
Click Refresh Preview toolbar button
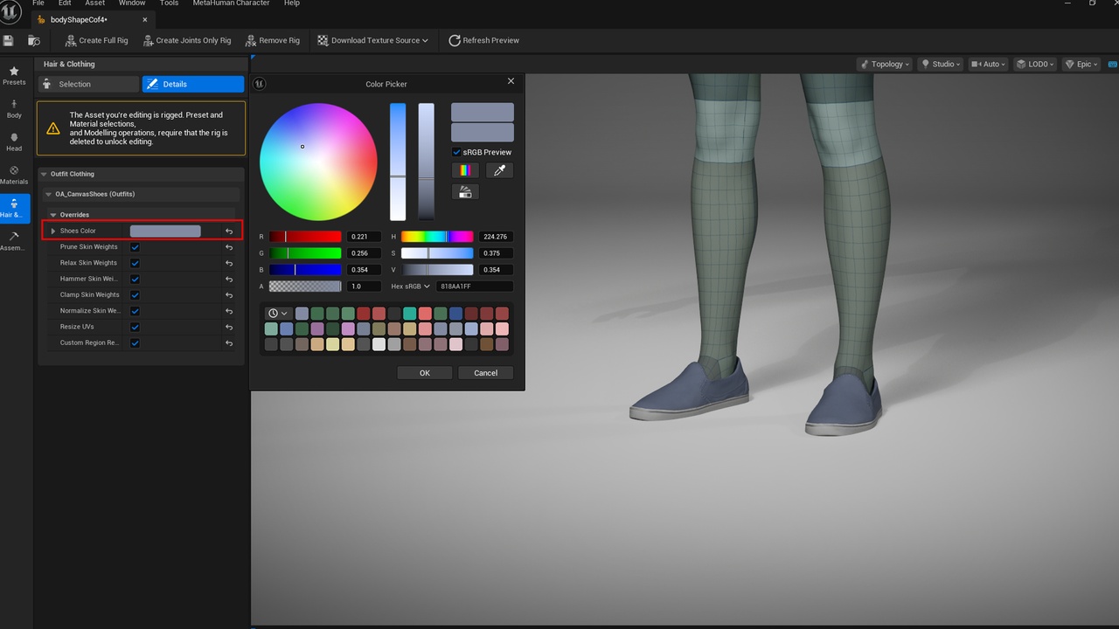[x=483, y=40]
